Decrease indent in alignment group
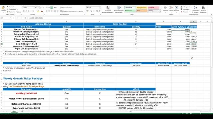Screen dimensions: 213x119 coord(55,11)
